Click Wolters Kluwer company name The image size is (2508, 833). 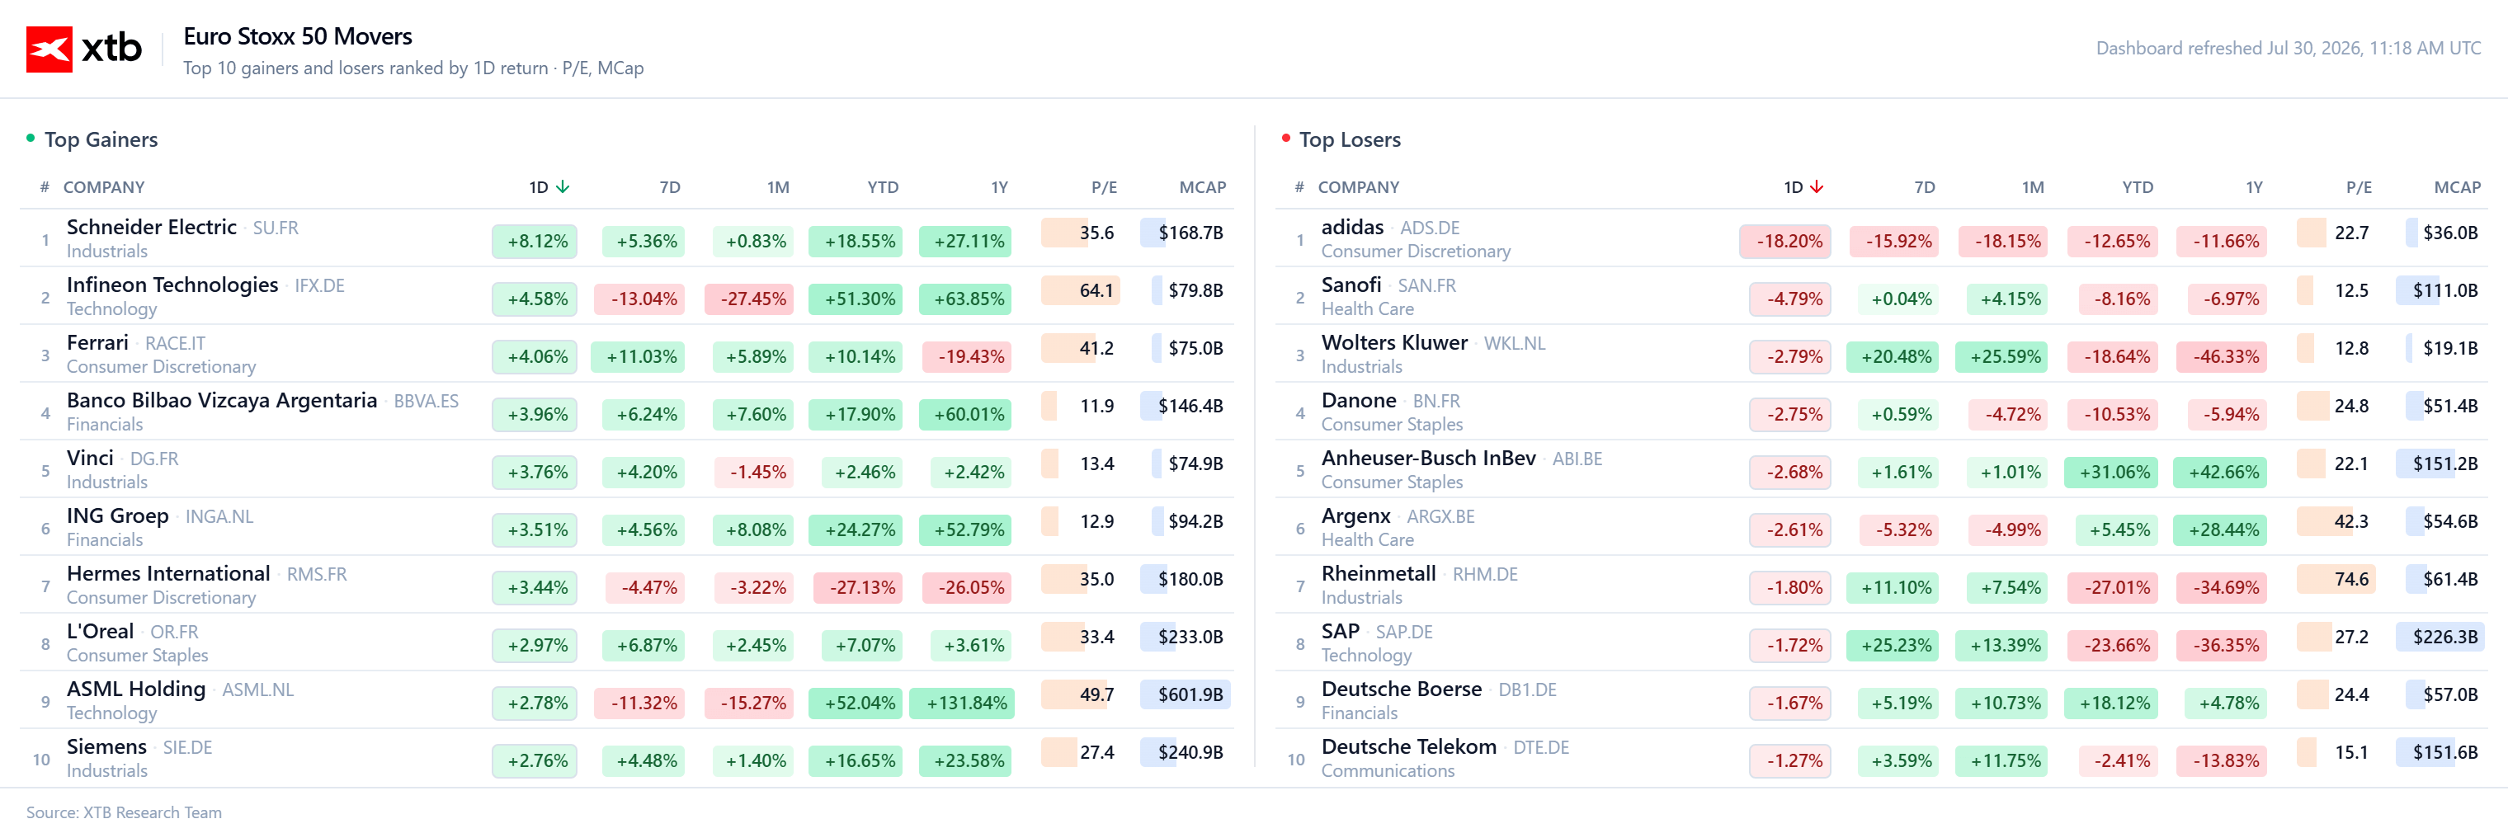(1394, 342)
